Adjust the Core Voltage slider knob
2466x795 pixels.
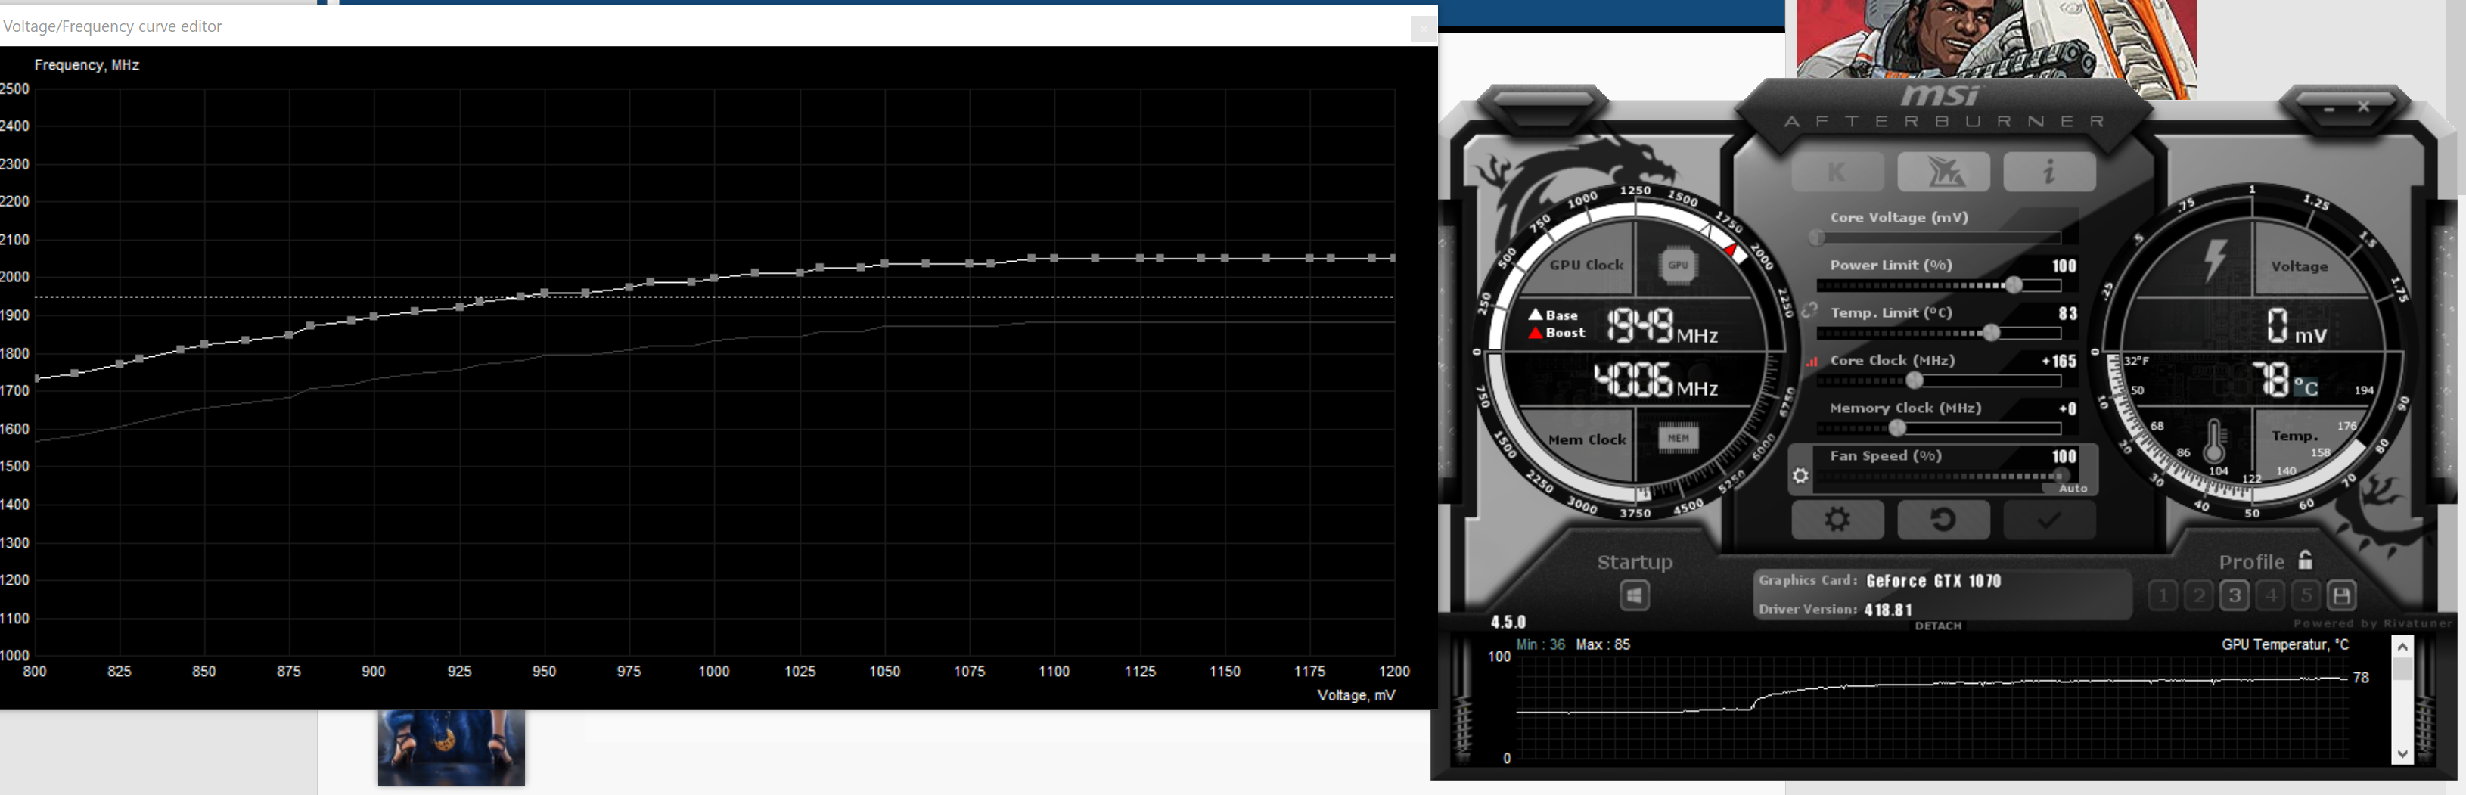tap(1817, 237)
